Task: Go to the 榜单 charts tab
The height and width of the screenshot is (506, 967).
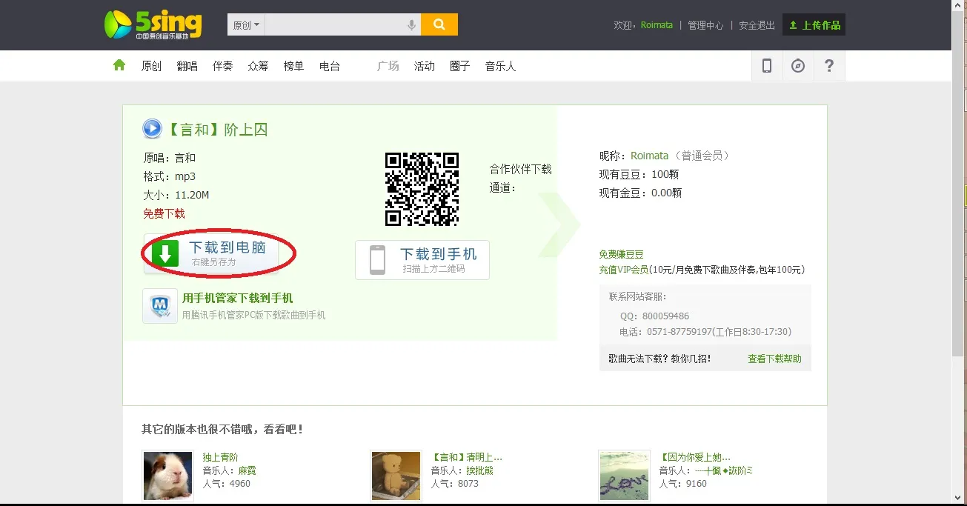Action: pyautogui.click(x=293, y=66)
